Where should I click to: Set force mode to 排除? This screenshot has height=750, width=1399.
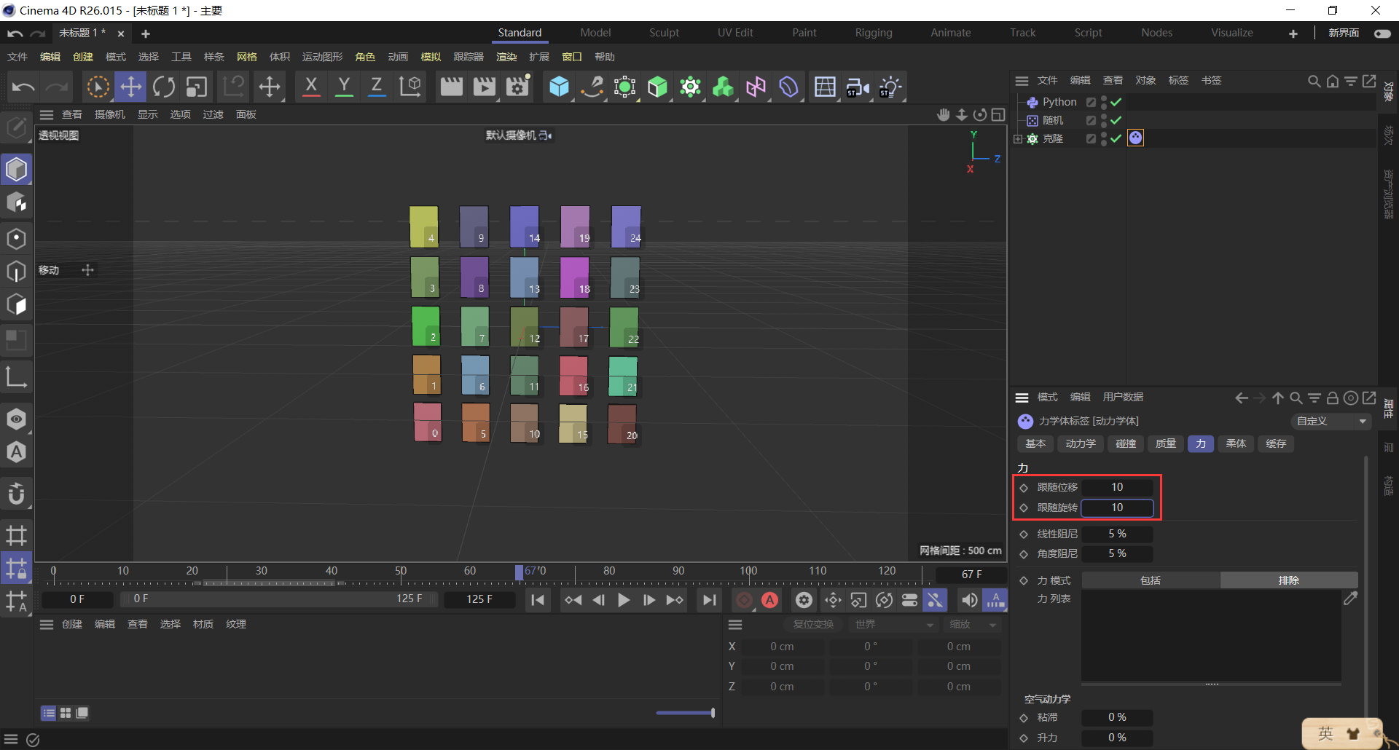[1289, 580]
